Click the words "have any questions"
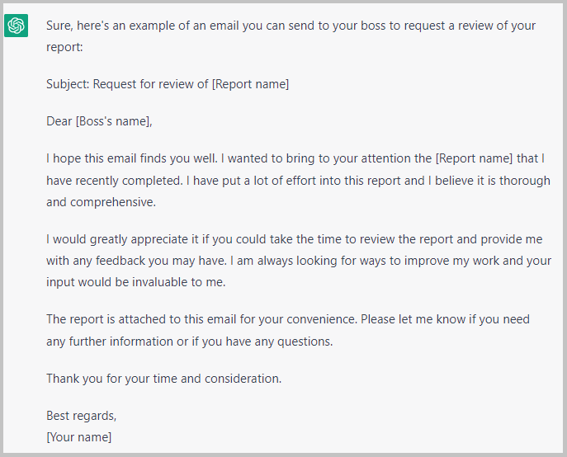 click(x=282, y=341)
